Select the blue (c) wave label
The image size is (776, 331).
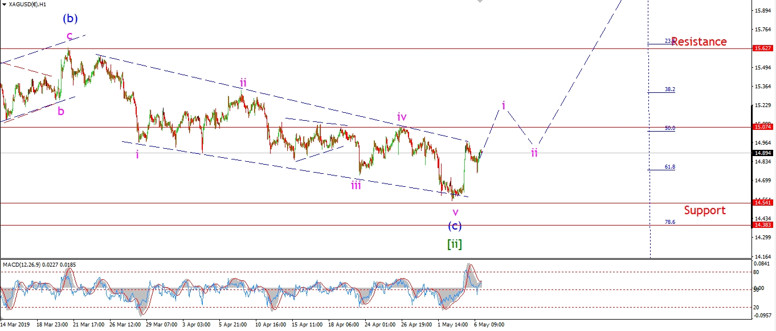[x=454, y=226]
